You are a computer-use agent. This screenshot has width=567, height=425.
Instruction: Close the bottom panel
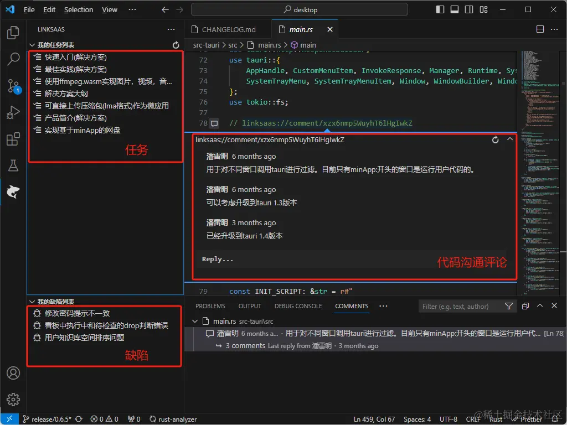coord(554,305)
